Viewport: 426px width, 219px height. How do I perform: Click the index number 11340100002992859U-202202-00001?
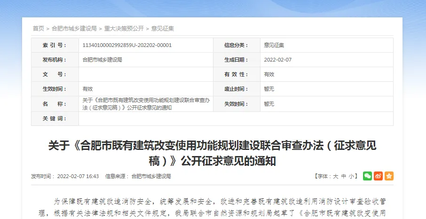coord(127,46)
